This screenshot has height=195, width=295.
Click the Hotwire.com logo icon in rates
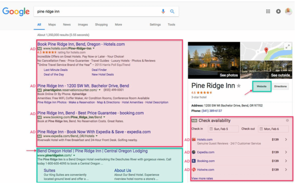click(x=194, y=169)
